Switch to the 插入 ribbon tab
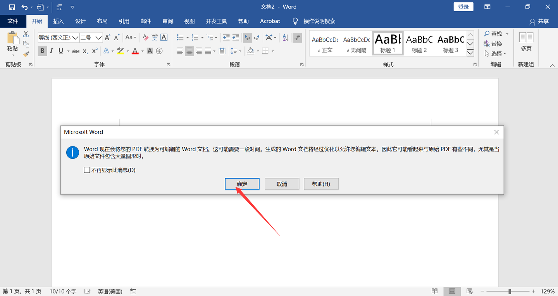The image size is (558, 296). 59,21
